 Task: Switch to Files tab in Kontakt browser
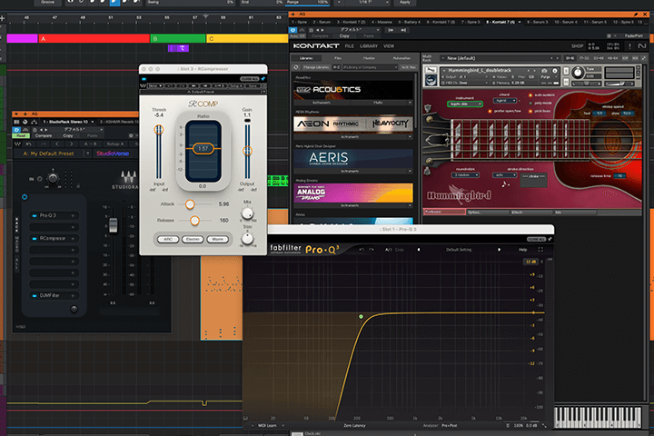[337, 58]
